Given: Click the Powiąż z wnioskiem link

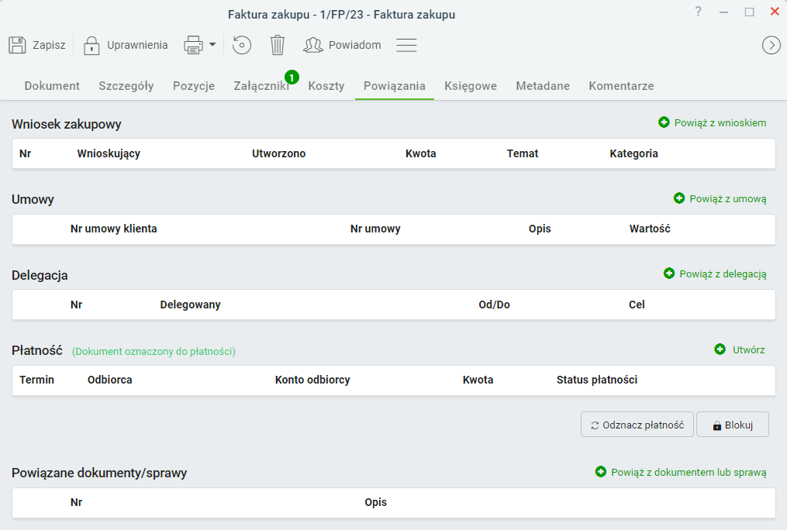Looking at the screenshot, I should (720, 123).
